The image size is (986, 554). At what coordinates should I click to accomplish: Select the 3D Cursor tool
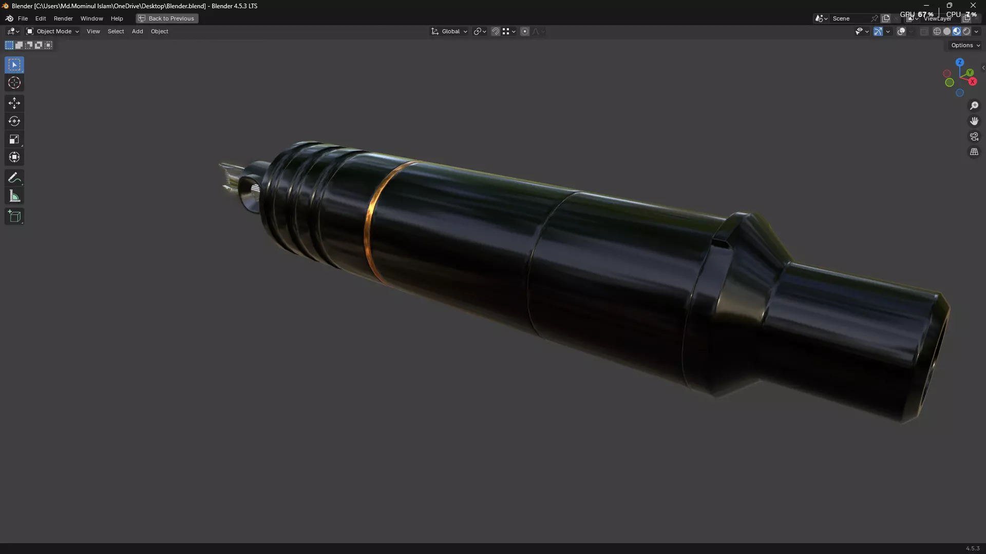click(14, 83)
